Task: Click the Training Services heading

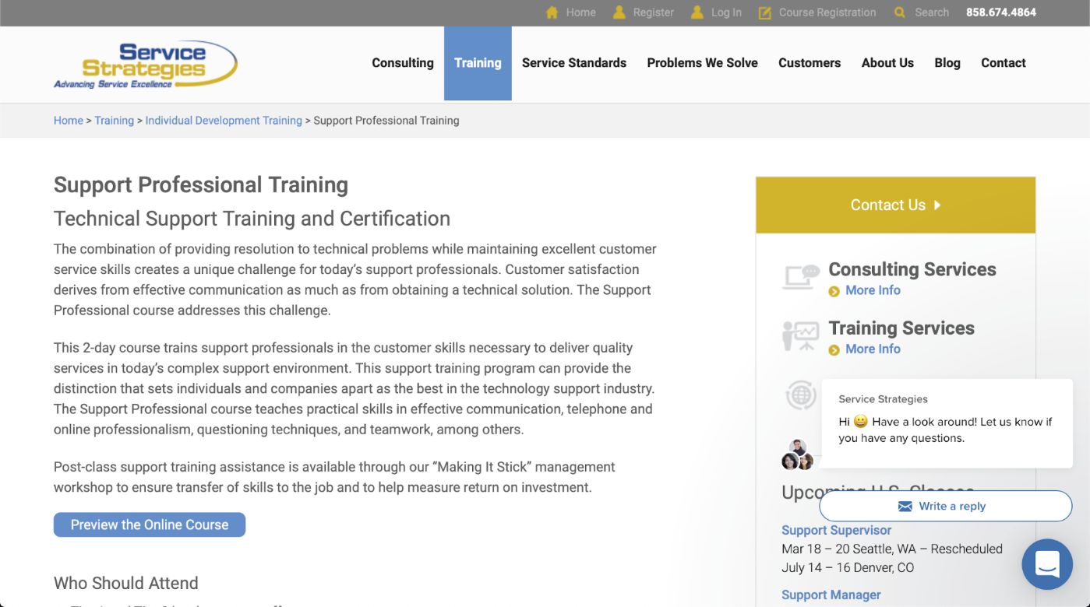Action: [x=901, y=328]
